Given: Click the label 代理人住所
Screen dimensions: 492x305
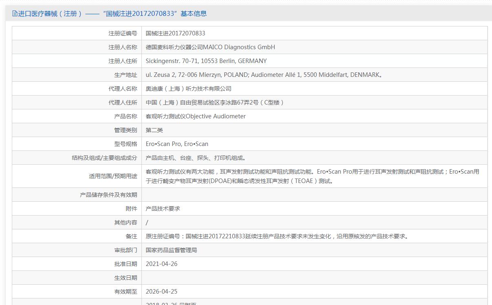Looking at the screenshot, I should pos(123,102).
